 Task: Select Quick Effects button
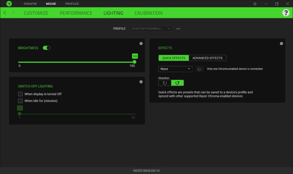pos(174,58)
